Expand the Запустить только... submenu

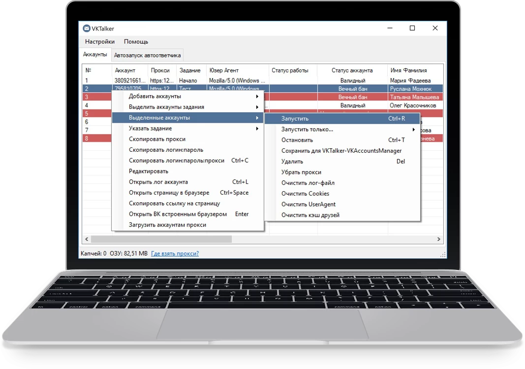342,130
